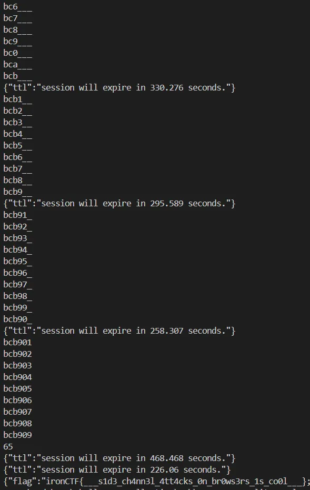This screenshot has width=310, height=490.
Task: Click the bca___ output line
Action: [x=17, y=65]
